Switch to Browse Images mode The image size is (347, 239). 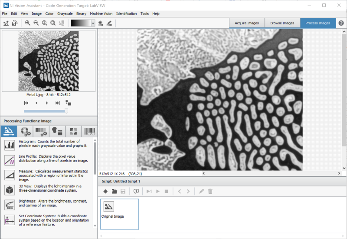(x=282, y=23)
